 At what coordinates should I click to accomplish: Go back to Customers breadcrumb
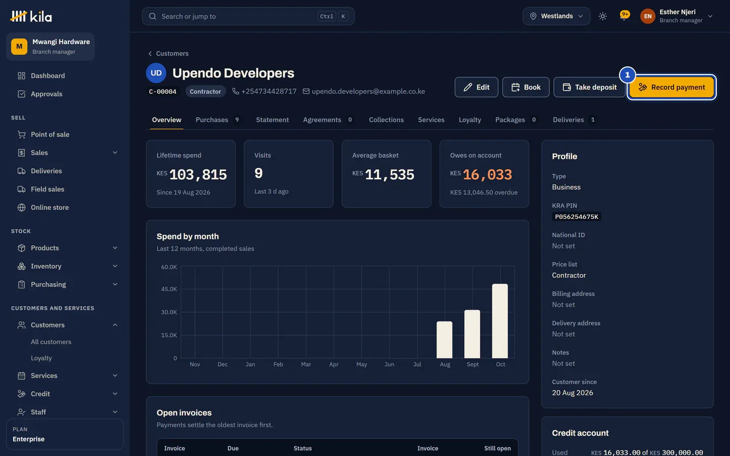pos(168,53)
